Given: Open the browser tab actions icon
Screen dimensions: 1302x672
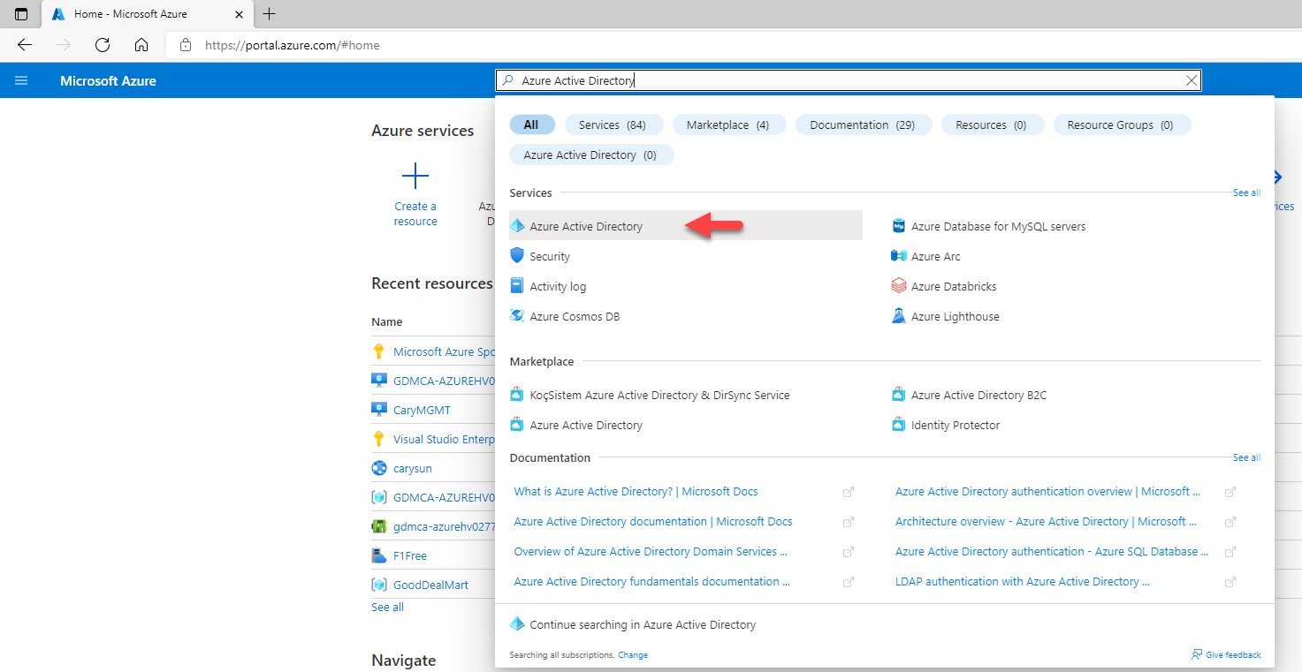Looking at the screenshot, I should click(21, 14).
